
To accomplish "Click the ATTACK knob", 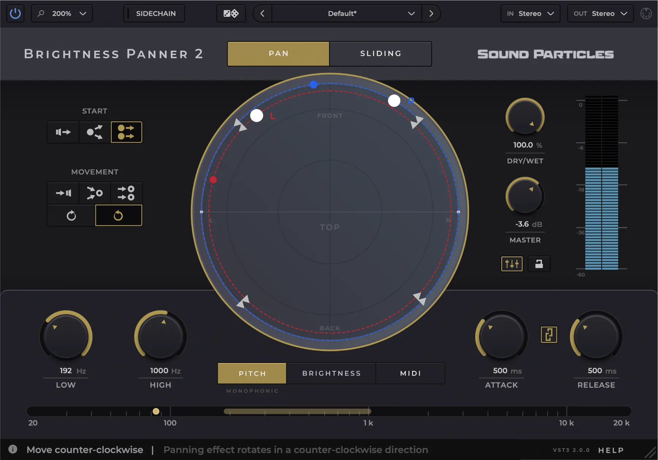I will pyautogui.click(x=502, y=336).
